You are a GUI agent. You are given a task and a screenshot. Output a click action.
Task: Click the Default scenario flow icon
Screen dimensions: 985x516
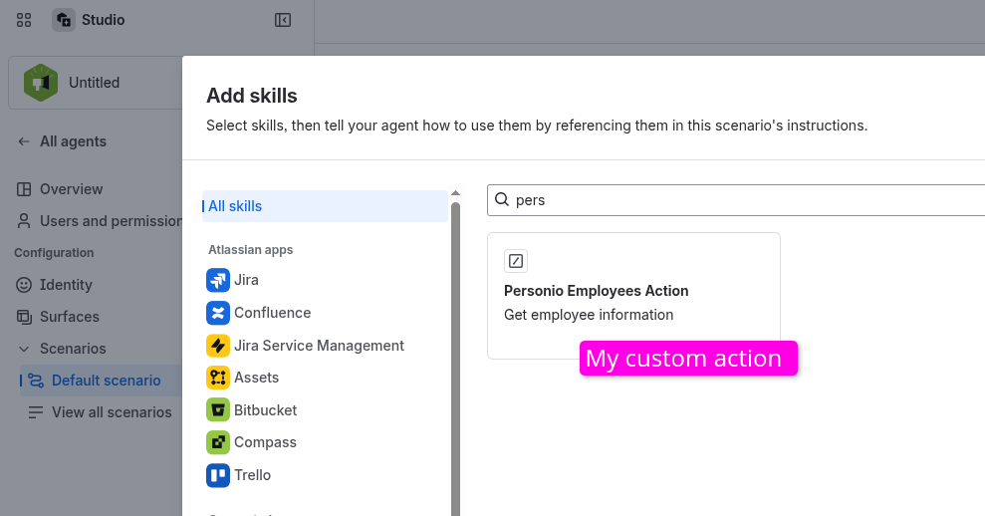point(36,381)
